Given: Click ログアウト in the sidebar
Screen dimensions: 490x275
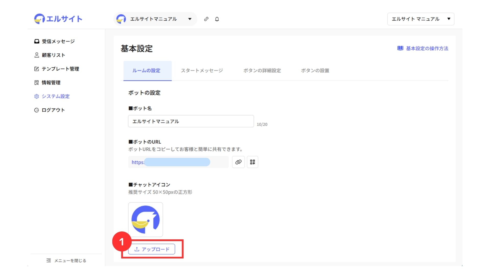Looking at the screenshot, I should pos(53,110).
